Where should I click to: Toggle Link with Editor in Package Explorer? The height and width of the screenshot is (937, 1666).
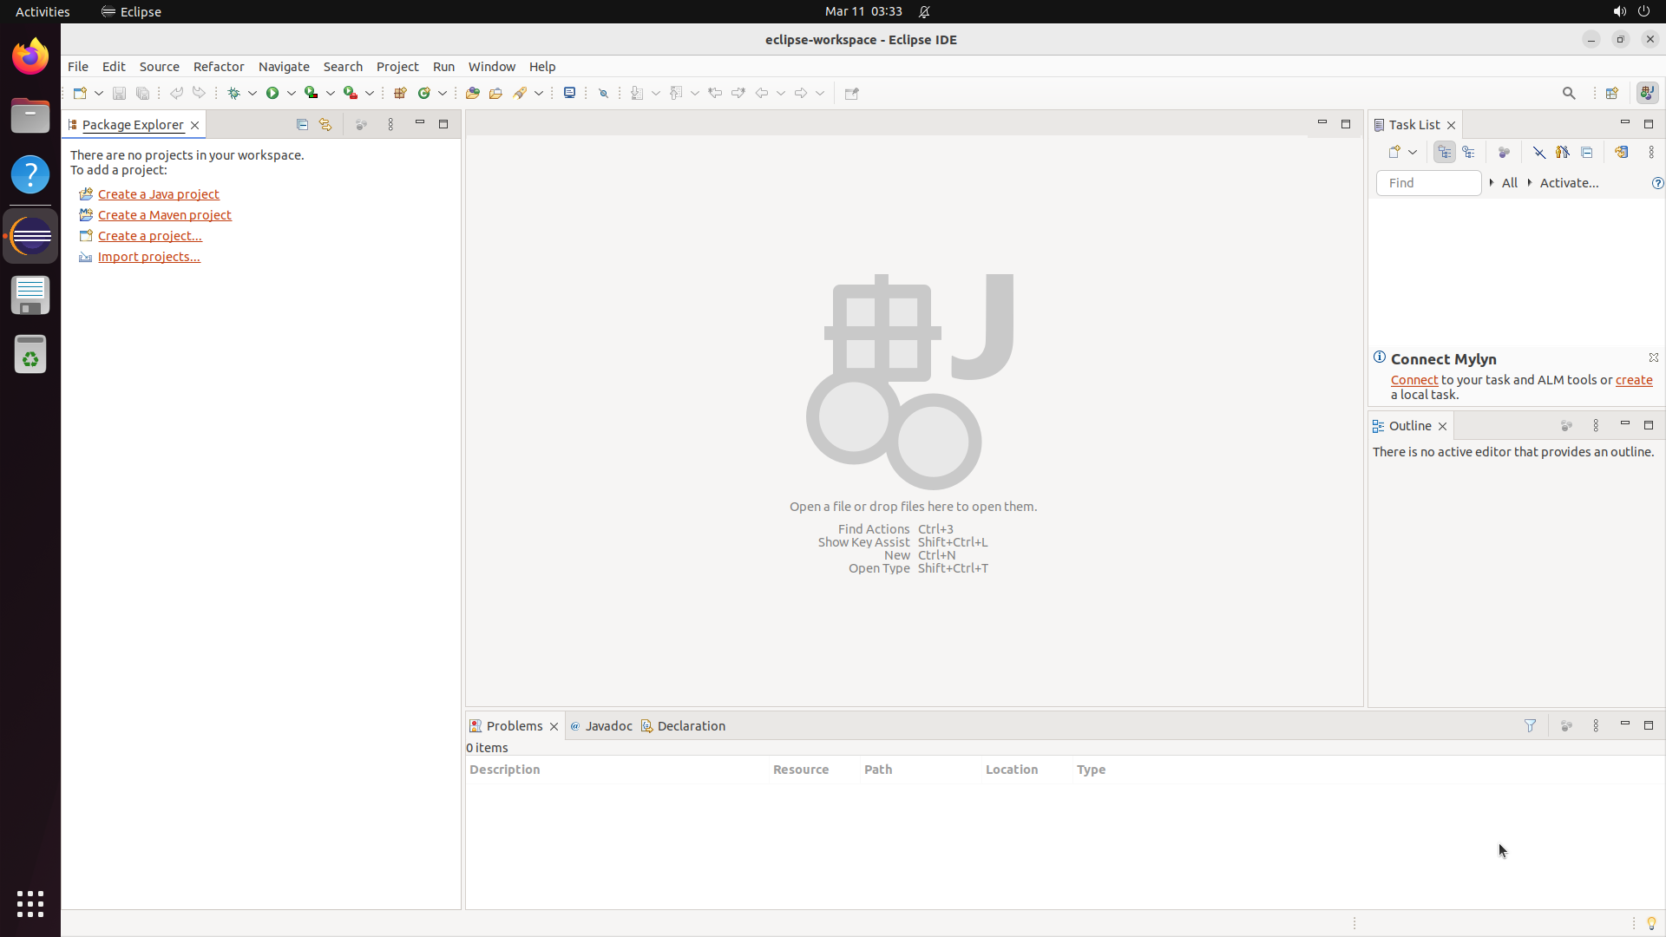coord(325,125)
